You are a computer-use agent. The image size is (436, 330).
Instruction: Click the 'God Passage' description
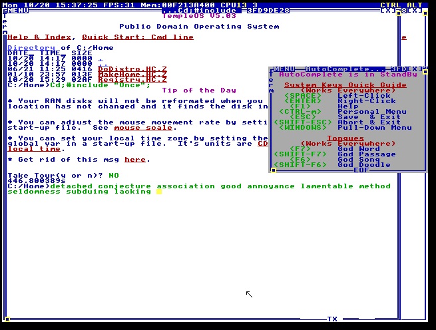coord(367,154)
